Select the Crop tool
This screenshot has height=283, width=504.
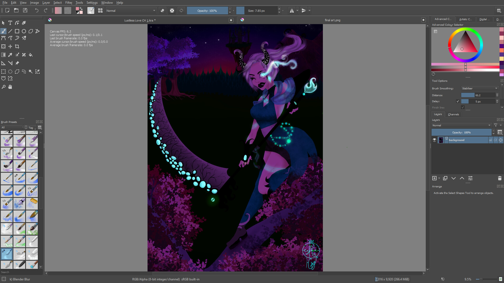[17, 46]
